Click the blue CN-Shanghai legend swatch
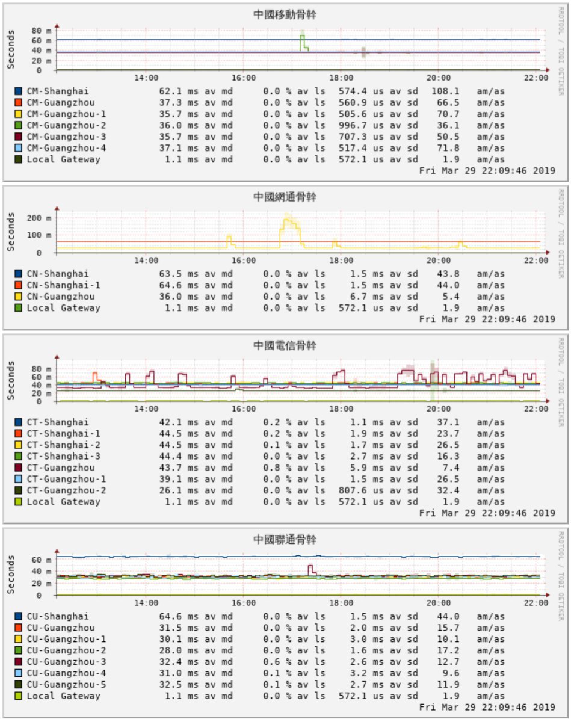The image size is (571, 719). [18, 274]
